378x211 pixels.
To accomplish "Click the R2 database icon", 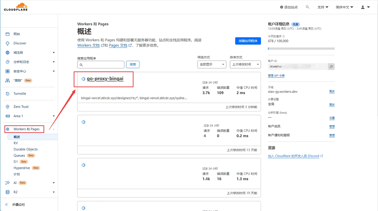I will tap(8, 192).
